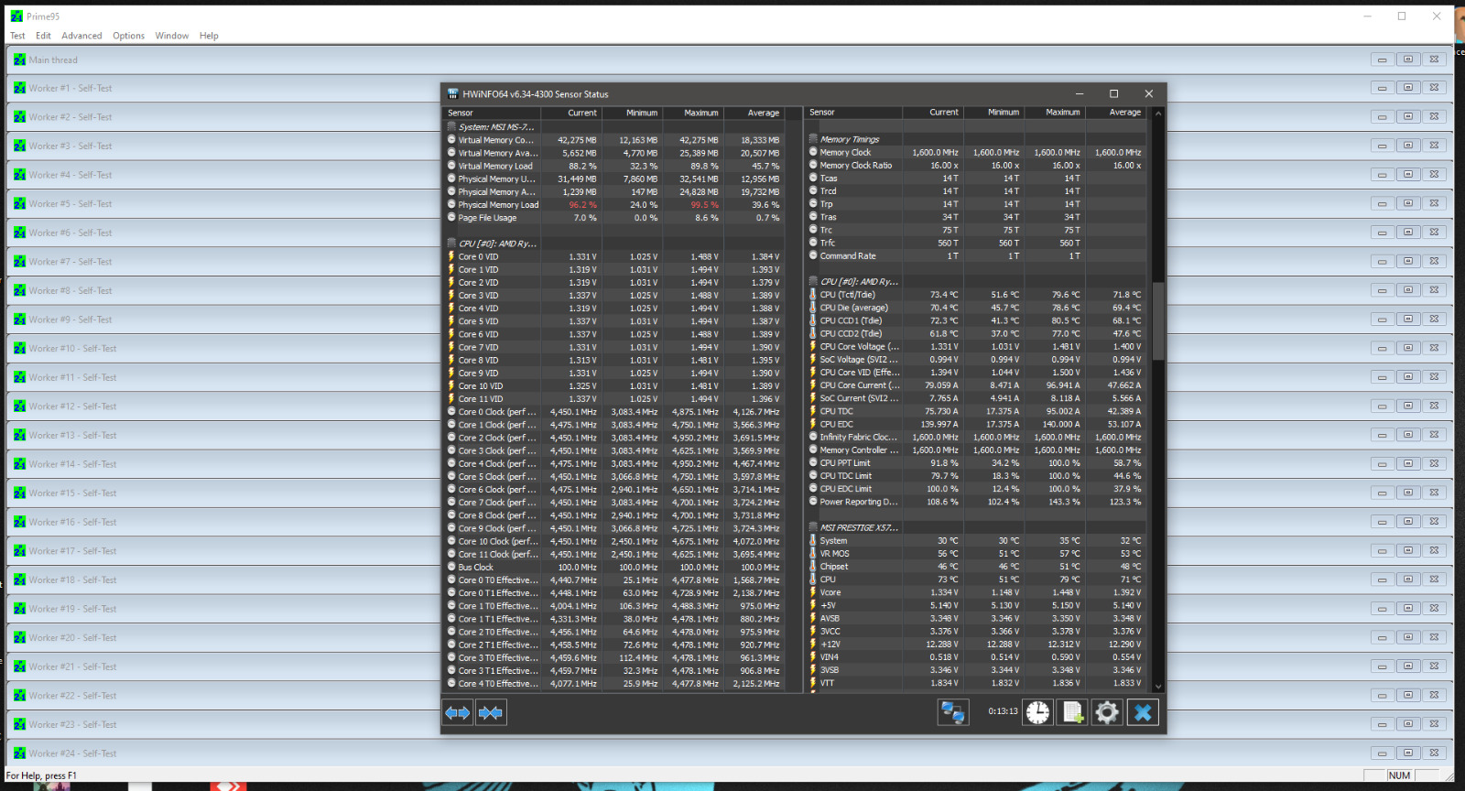Open the Edit menu in Prime95
This screenshot has width=1465, height=791.
click(43, 36)
